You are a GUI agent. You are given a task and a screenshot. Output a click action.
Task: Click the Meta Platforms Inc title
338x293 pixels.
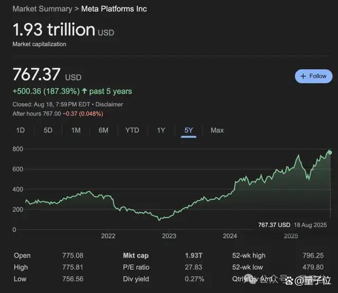tap(114, 9)
